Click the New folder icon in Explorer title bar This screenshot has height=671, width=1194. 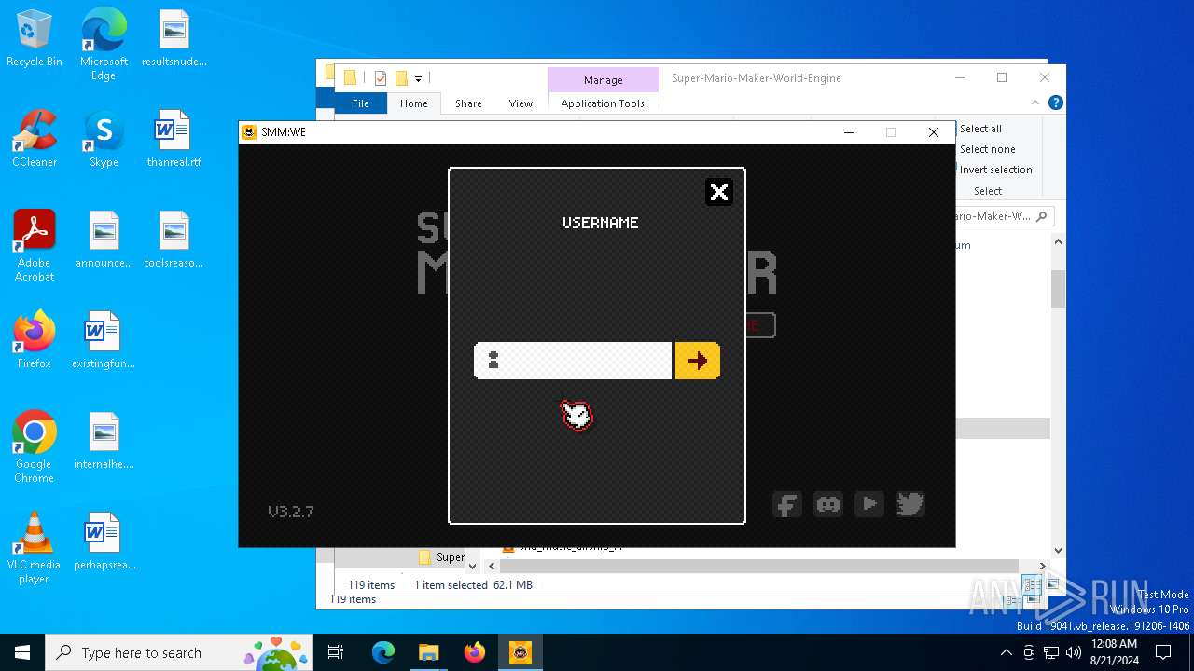[401, 78]
